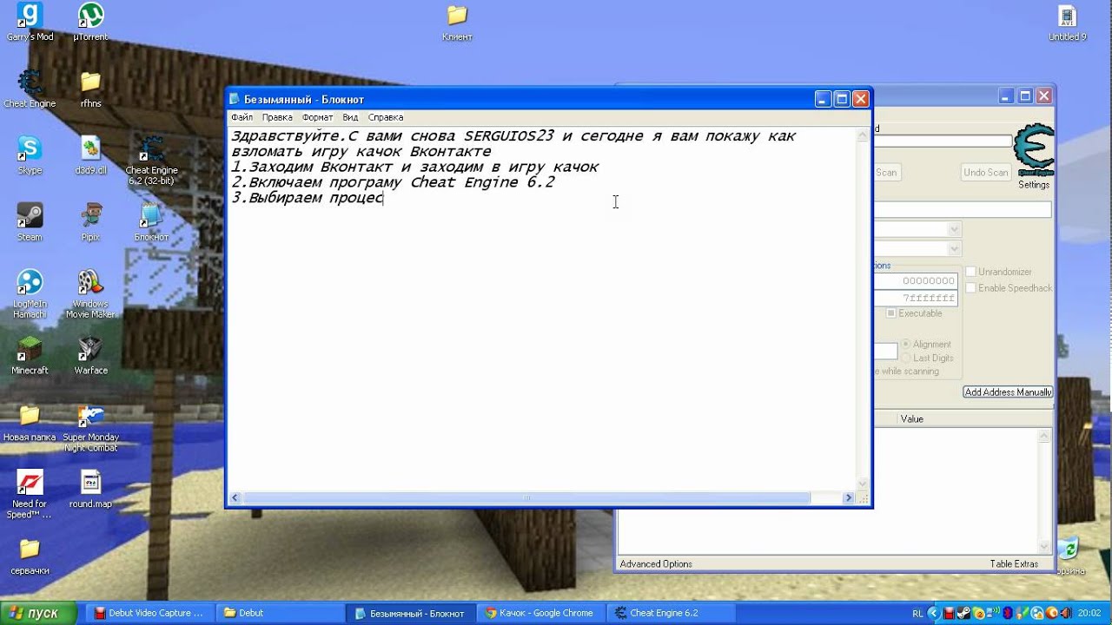The height and width of the screenshot is (625, 1112).
Task: Select the d3d9.dll file icon
Action: point(90,155)
